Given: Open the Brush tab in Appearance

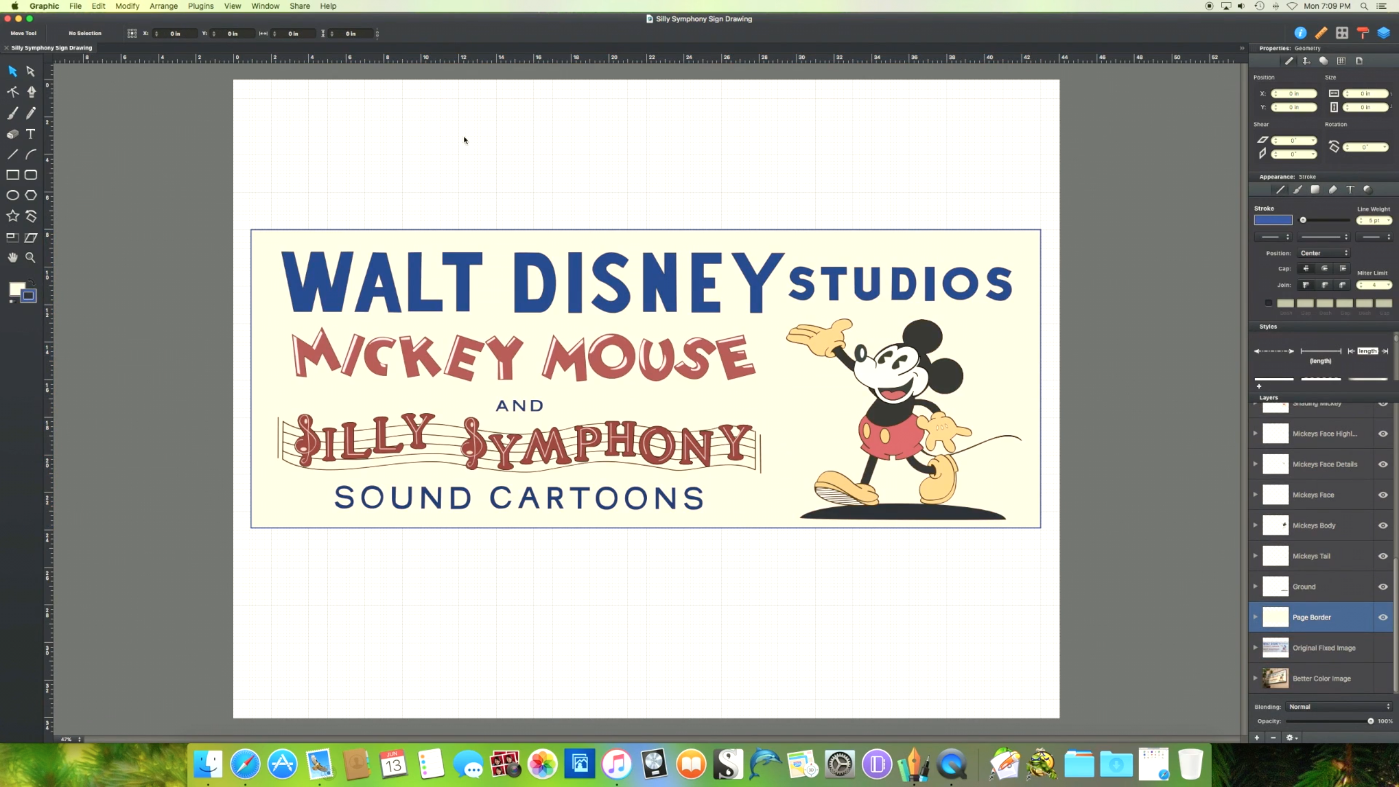Looking at the screenshot, I should click(x=1297, y=190).
